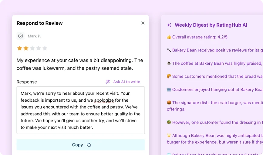Click the fifth rating star

click(x=45, y=48)
